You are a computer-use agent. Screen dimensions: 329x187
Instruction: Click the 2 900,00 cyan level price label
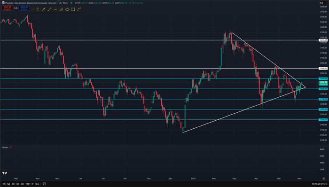point(323,78)
